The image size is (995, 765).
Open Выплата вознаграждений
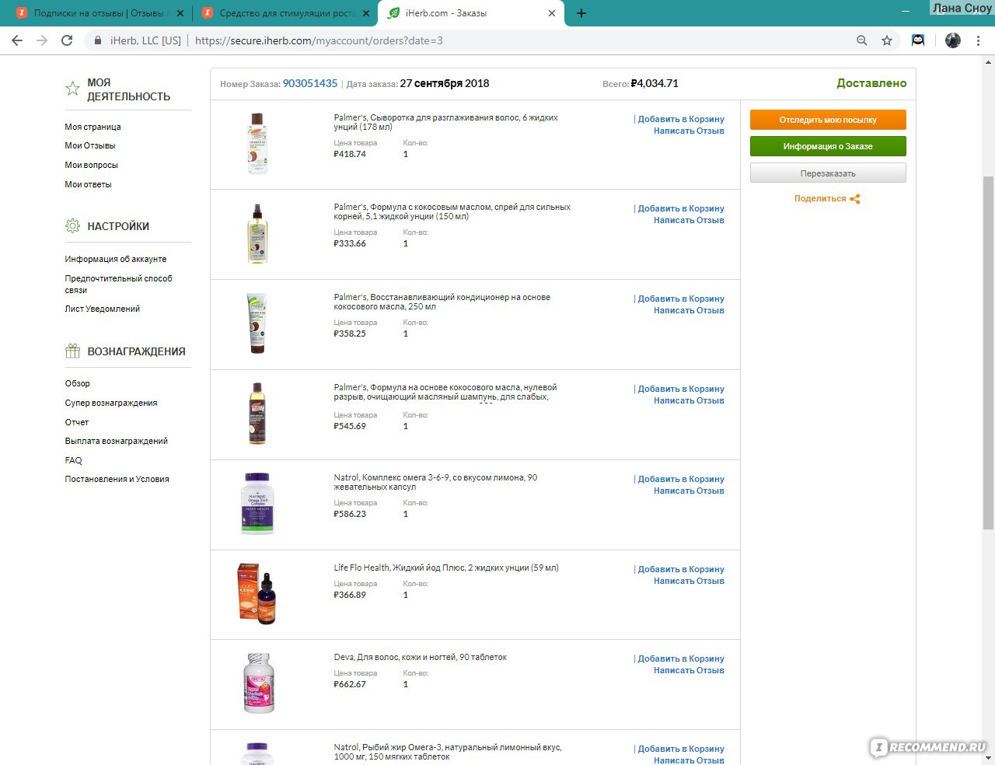coord(117,441)
